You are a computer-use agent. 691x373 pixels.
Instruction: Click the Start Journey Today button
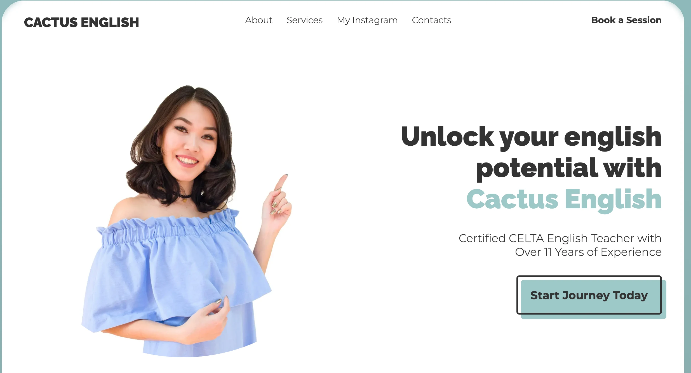(x=589, y=295)
